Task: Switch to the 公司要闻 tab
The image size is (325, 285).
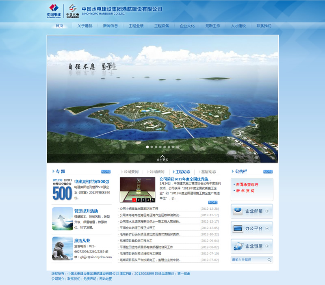Action: click(131, 172)
